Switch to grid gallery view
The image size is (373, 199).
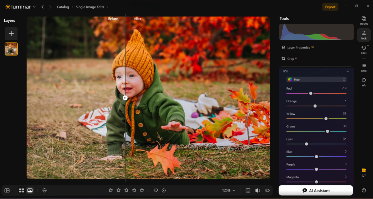21,190
